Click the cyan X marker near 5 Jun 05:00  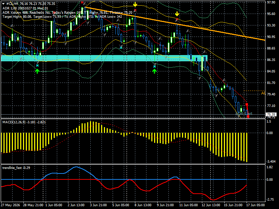(121, 47)
